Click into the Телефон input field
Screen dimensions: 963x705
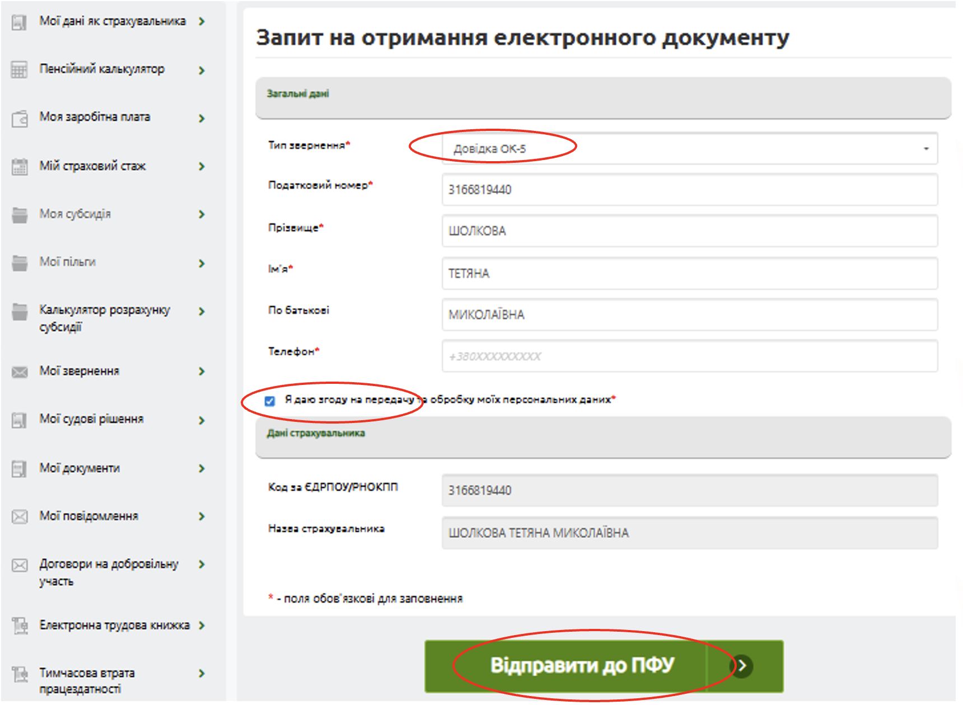(x=689, y=356)
